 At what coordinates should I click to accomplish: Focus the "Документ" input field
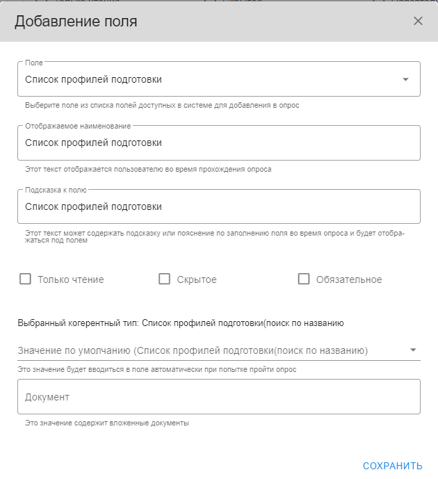click(218, 397)
